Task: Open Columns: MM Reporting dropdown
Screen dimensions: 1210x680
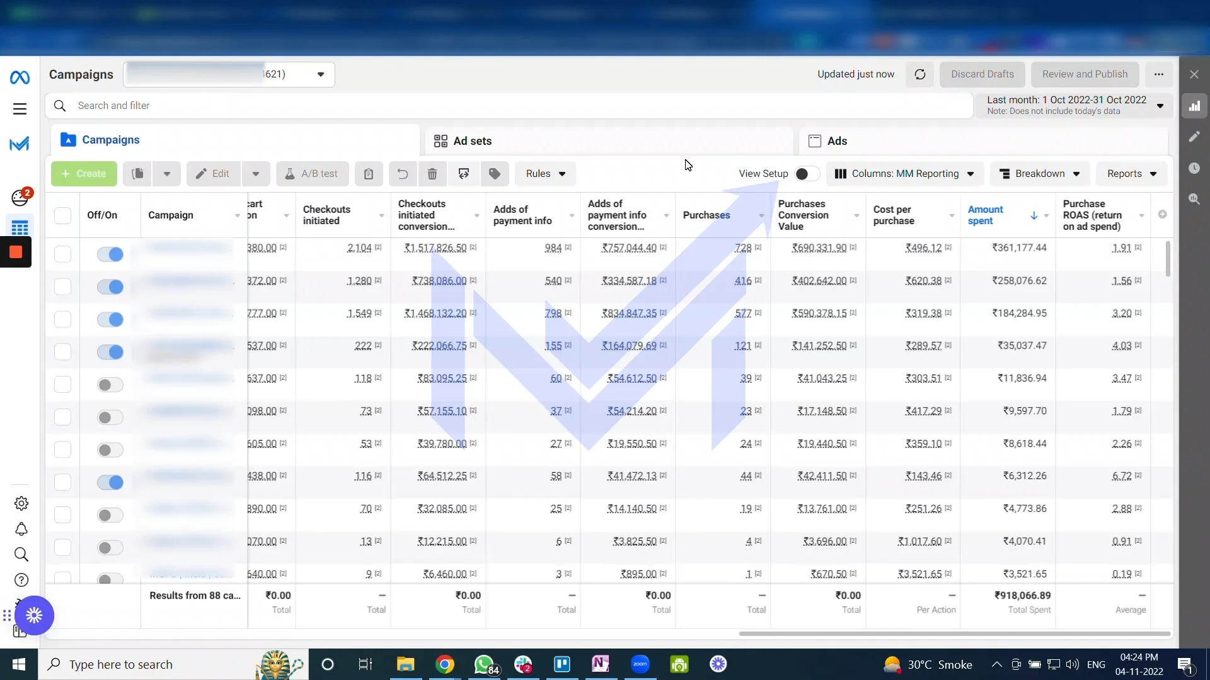Action: pyautogui.click(x=904, y=174)
